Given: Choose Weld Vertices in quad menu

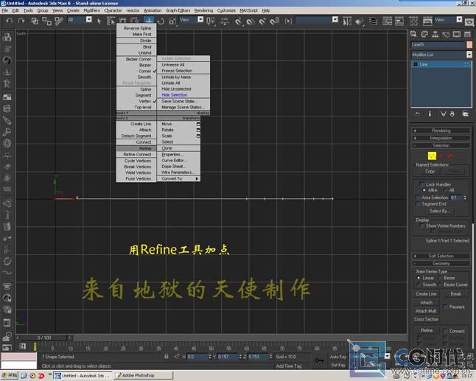Looking at the screenshot, I should [x=136, y=172].
